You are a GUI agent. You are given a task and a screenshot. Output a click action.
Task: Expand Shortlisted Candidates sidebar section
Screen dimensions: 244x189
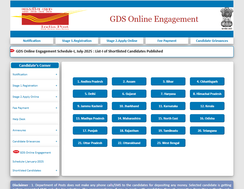tap(56, 171)
